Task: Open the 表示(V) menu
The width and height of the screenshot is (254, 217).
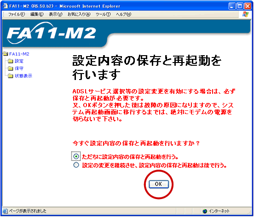Action: 56,14
